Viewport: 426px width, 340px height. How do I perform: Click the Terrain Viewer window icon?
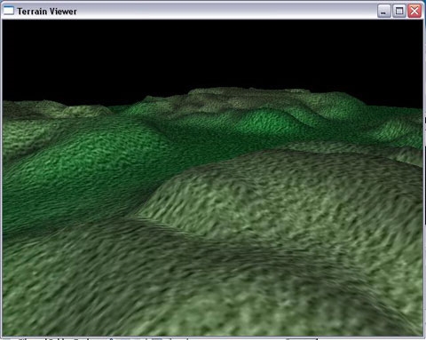click(x=8, y=11)
